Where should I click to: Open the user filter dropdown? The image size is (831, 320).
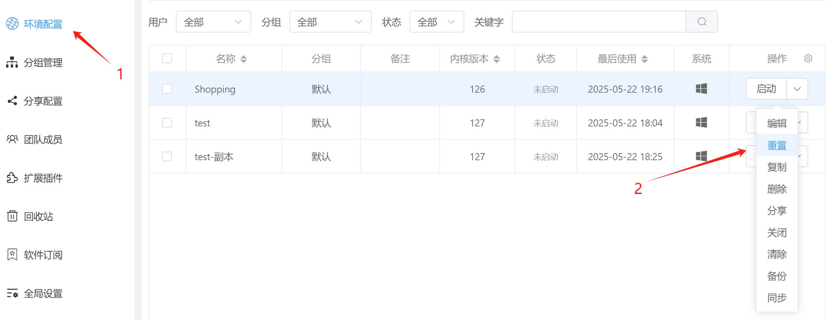pyautogui.click(x=213, y=22)
